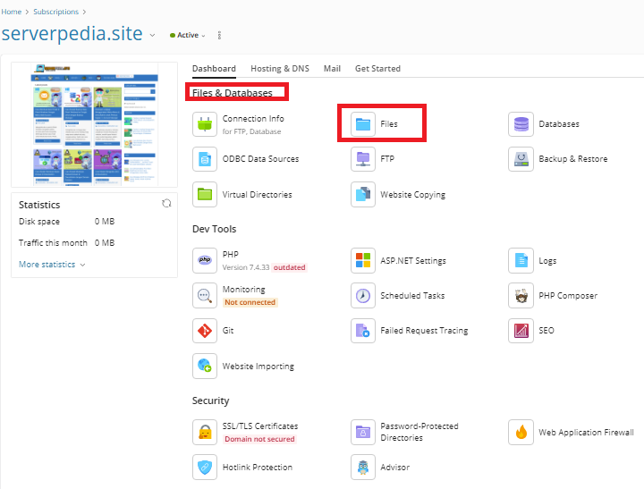Expand the More statistics chevron
The width and height of the screenshot is (644, 489).
pos(83,265)
